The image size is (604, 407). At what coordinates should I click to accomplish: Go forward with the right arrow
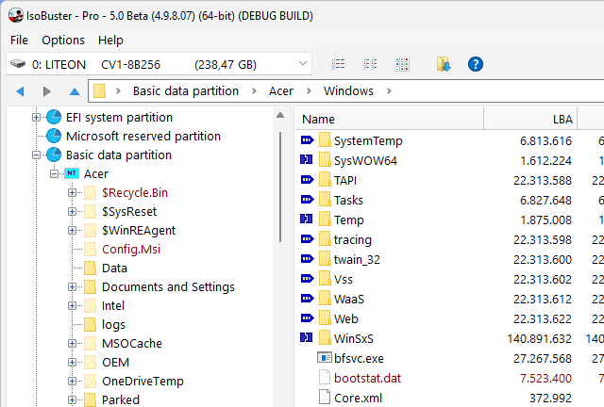46,91
